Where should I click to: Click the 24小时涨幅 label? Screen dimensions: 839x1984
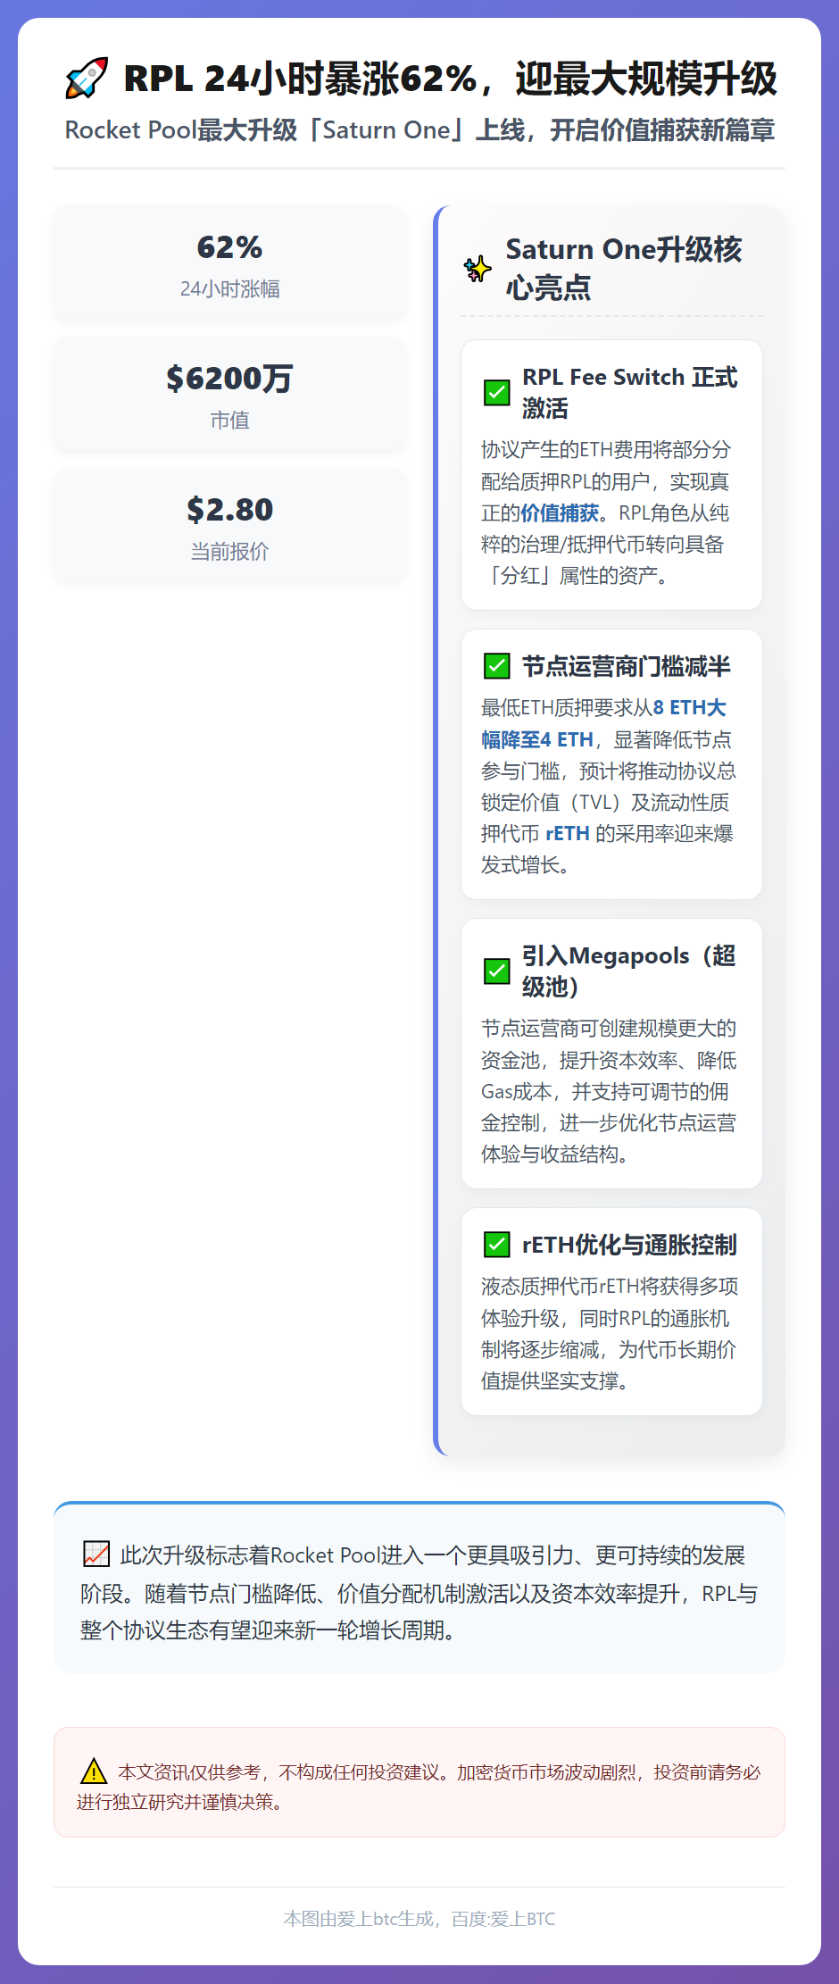(x=229, y=289)
